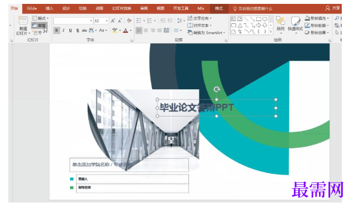Toggle Italic formatting
This screenshot has width=354, height=207.
pyautogui.click(x=63, y=30)
